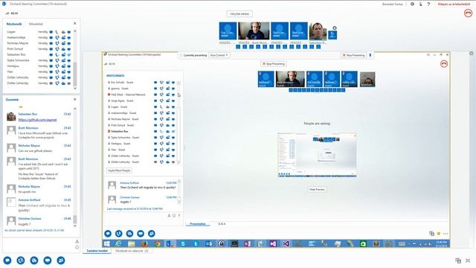Open Skype from the shared taskbar
Screen dimensions: 476x268
[183, 243]
